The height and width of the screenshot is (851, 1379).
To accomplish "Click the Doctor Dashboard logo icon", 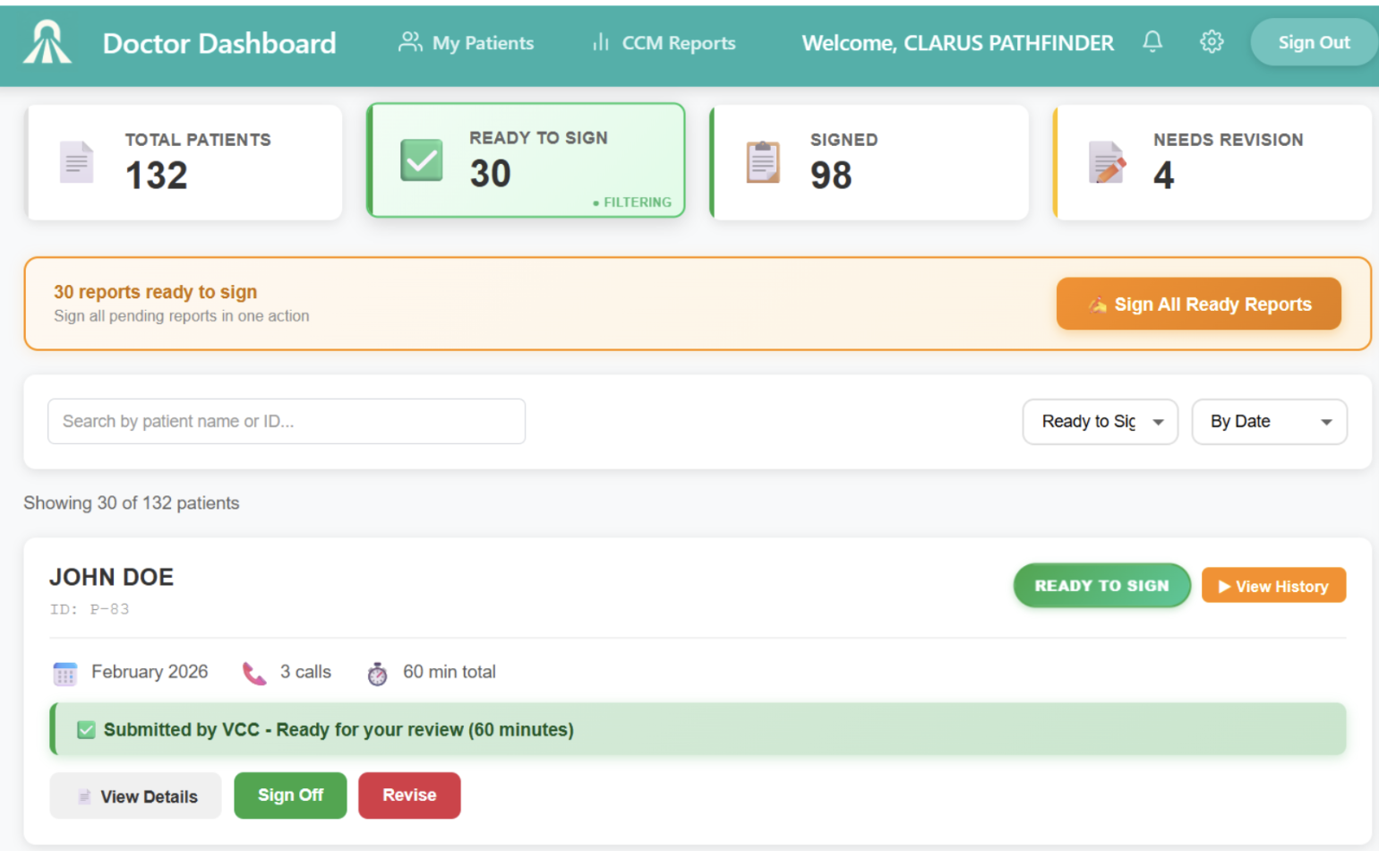I will tap(47, 41).
